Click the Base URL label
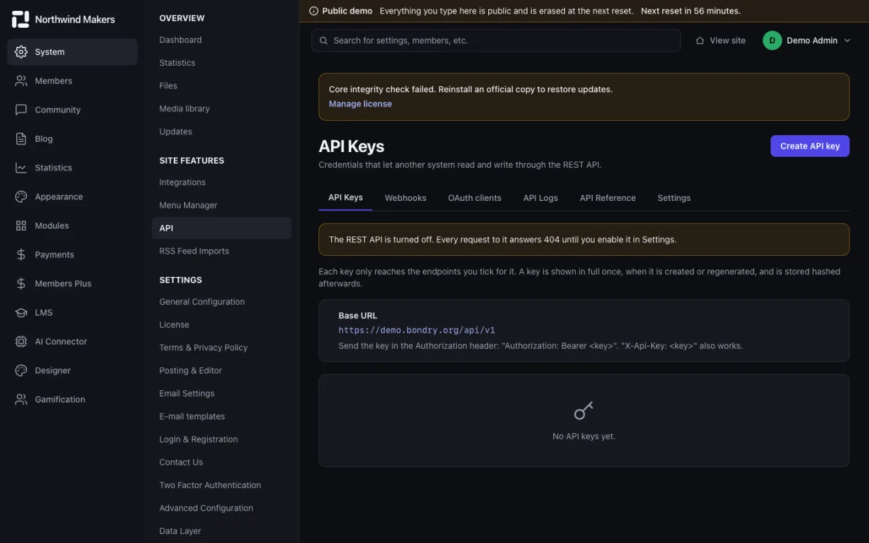 pyautogui.click(x=358, y=316)
